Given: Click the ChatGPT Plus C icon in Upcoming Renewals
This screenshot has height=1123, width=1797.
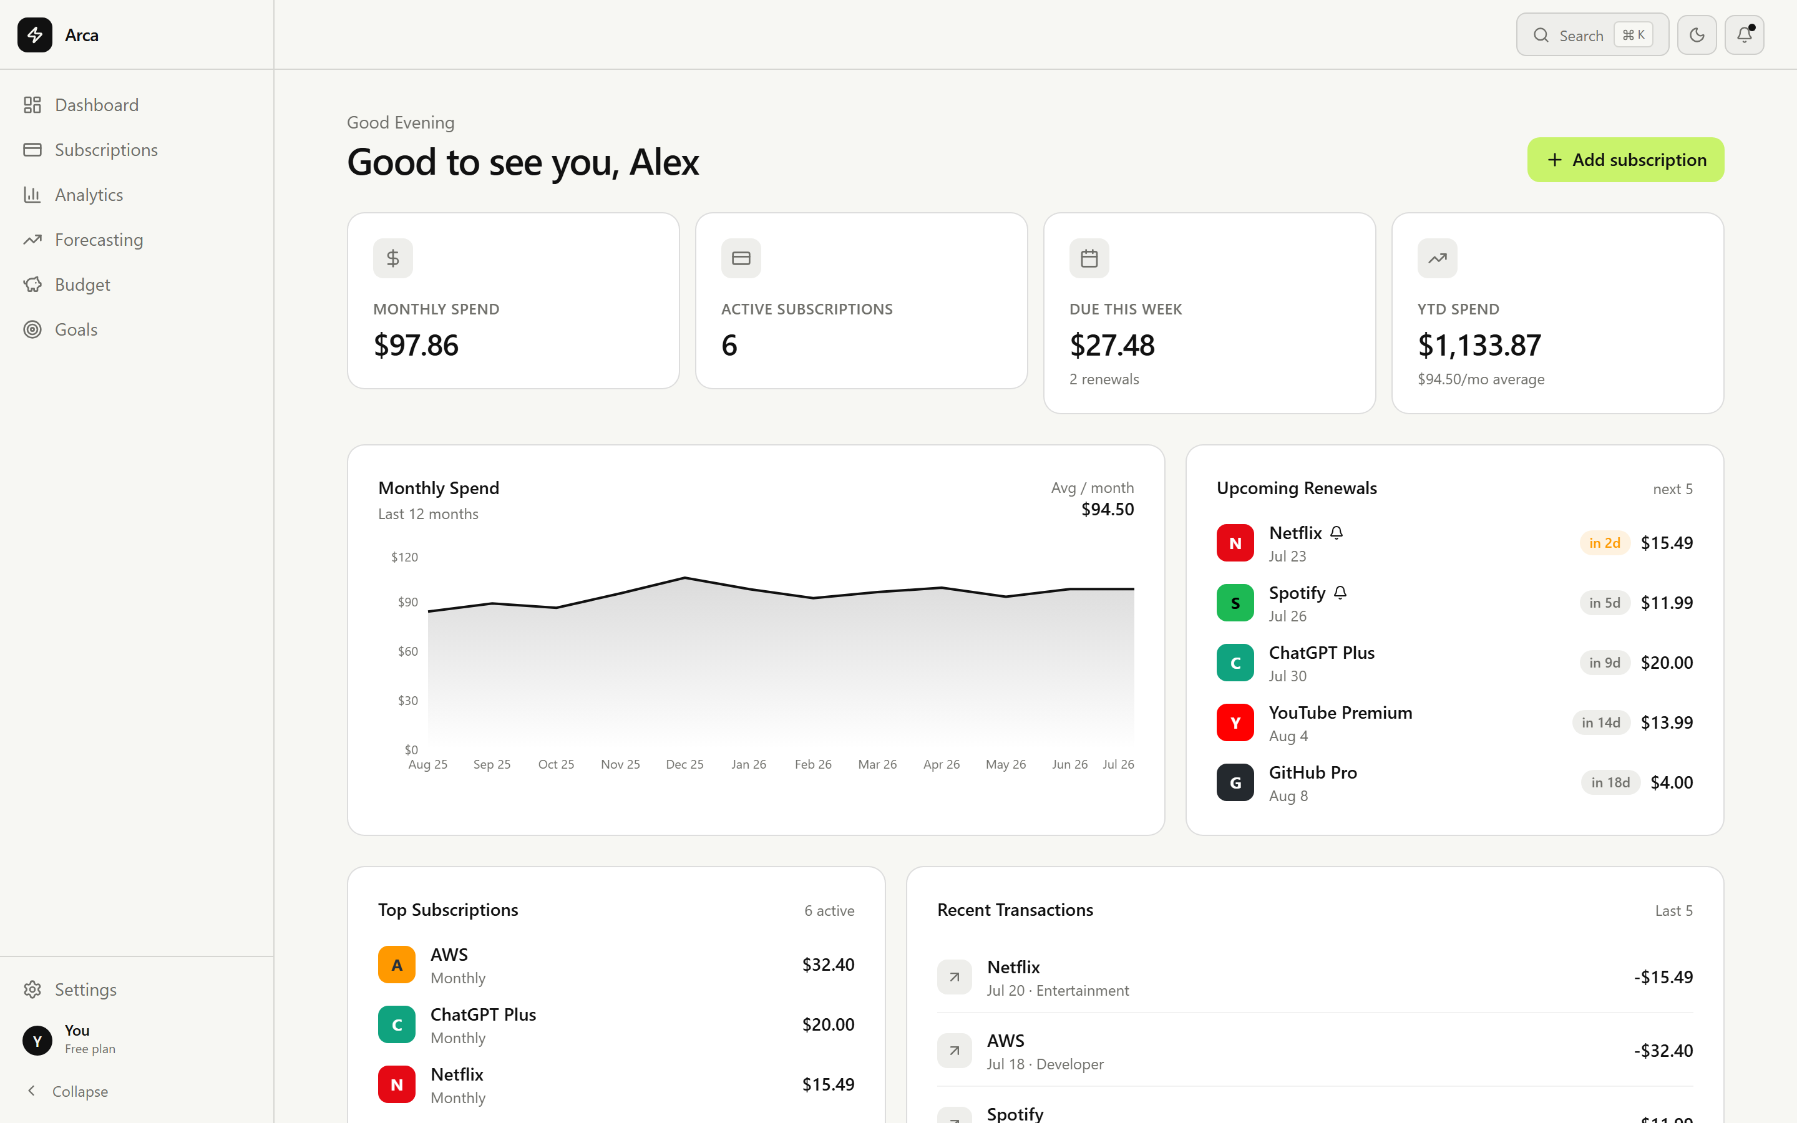Looking at the screenshot, I should tap(1235, 663).
